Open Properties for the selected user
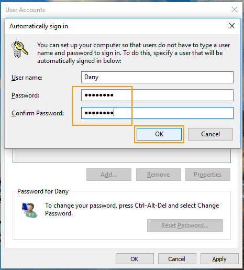 [x=208, y=175]
